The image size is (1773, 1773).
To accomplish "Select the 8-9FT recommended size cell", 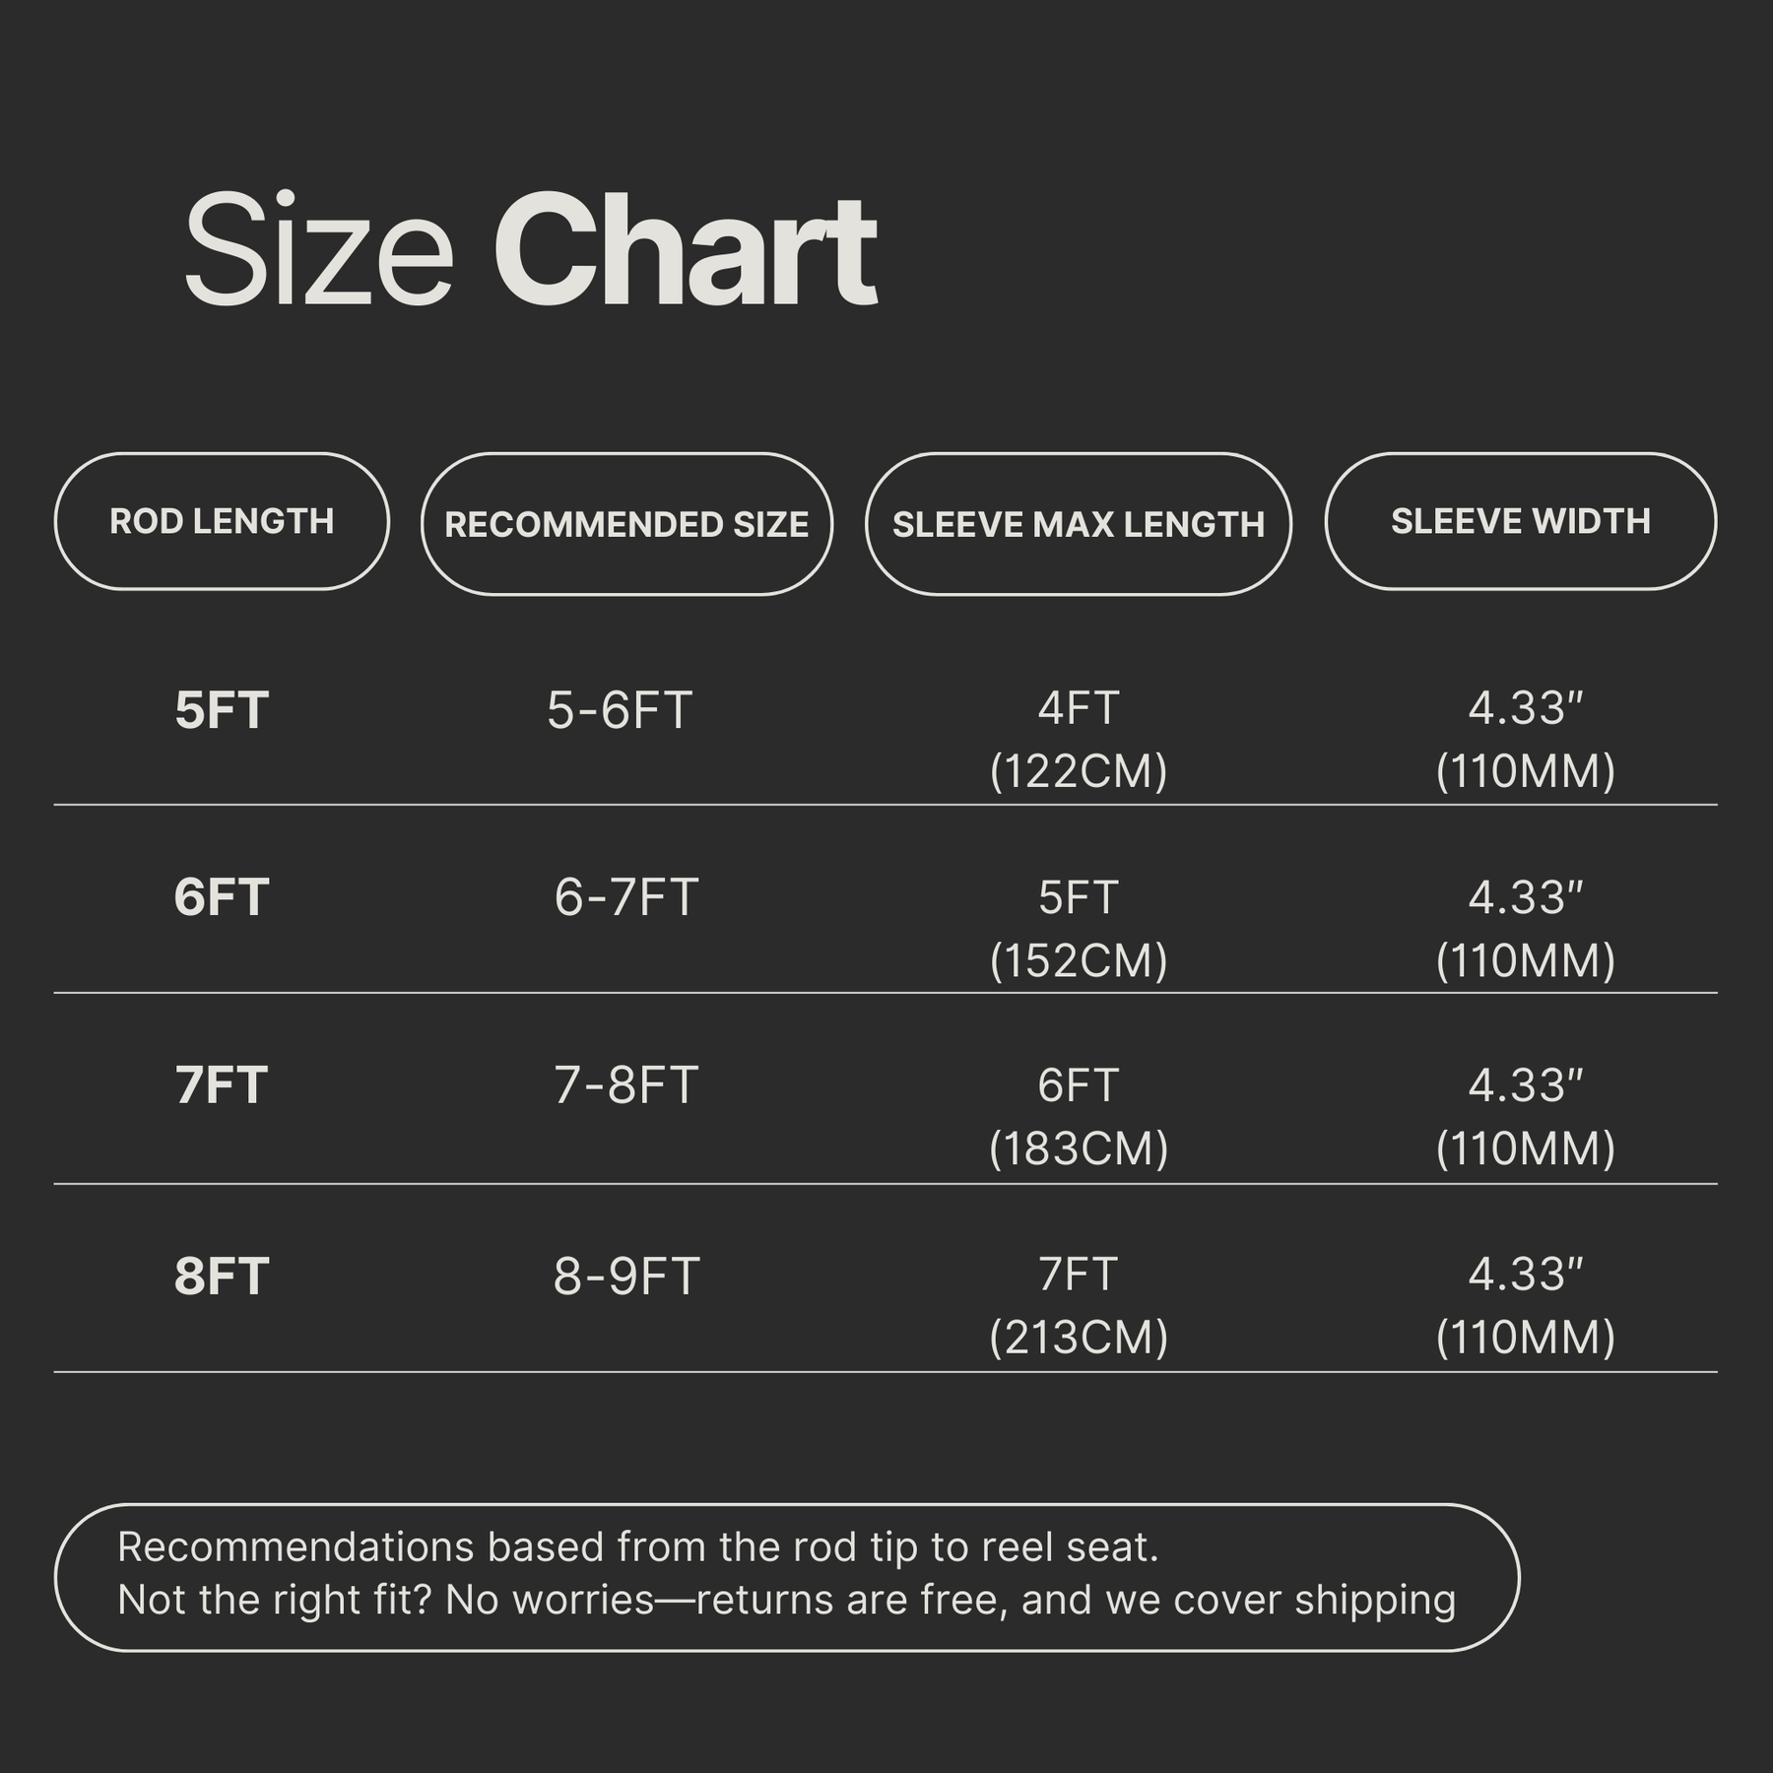I will 626,1276.
